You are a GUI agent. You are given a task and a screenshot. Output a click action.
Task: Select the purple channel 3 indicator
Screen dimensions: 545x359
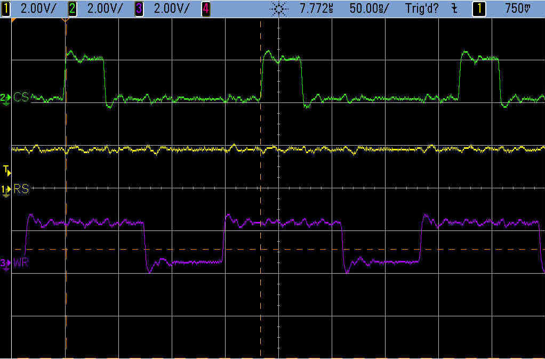click(138, 9)
